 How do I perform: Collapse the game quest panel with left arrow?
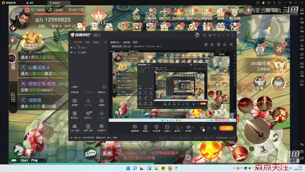tap(13, 41)
